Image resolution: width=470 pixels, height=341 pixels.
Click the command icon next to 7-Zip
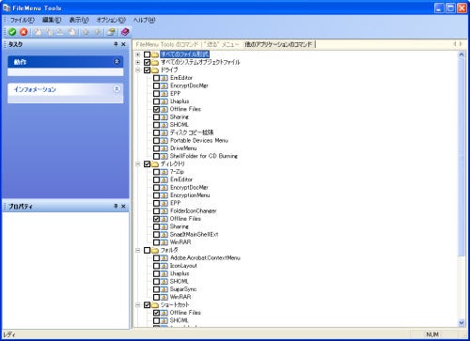pos(164,172)
